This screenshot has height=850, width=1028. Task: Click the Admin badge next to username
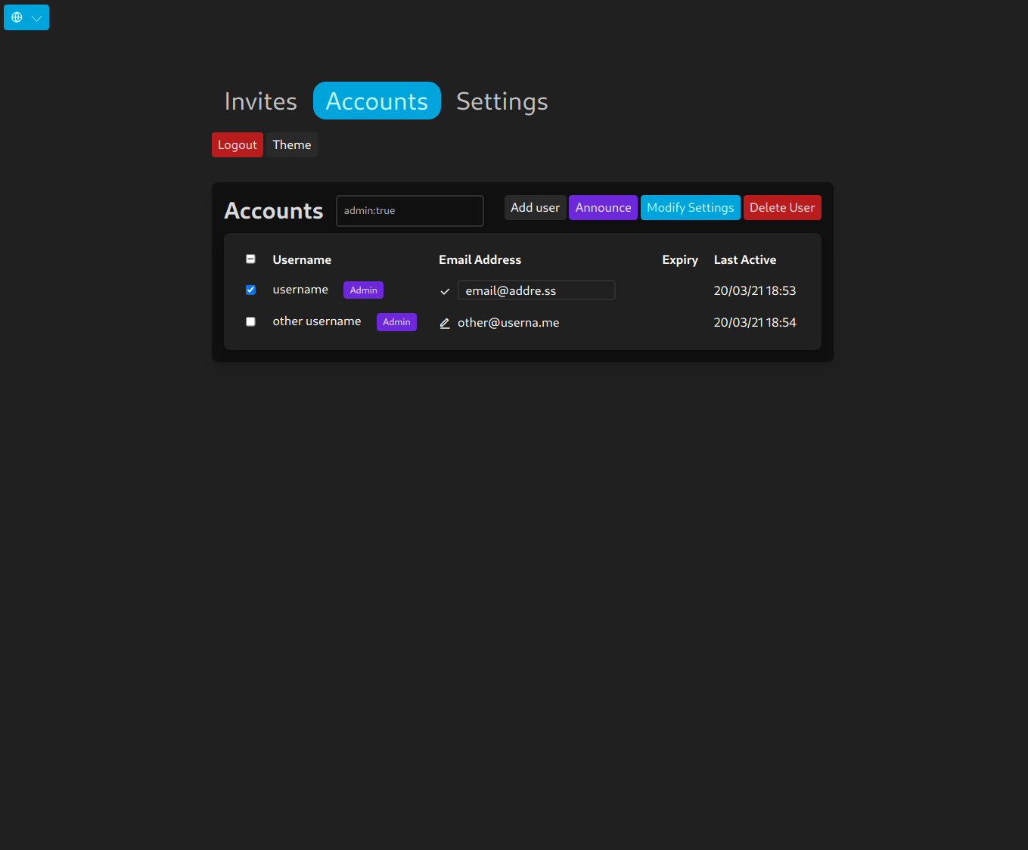tap(363, 290)
